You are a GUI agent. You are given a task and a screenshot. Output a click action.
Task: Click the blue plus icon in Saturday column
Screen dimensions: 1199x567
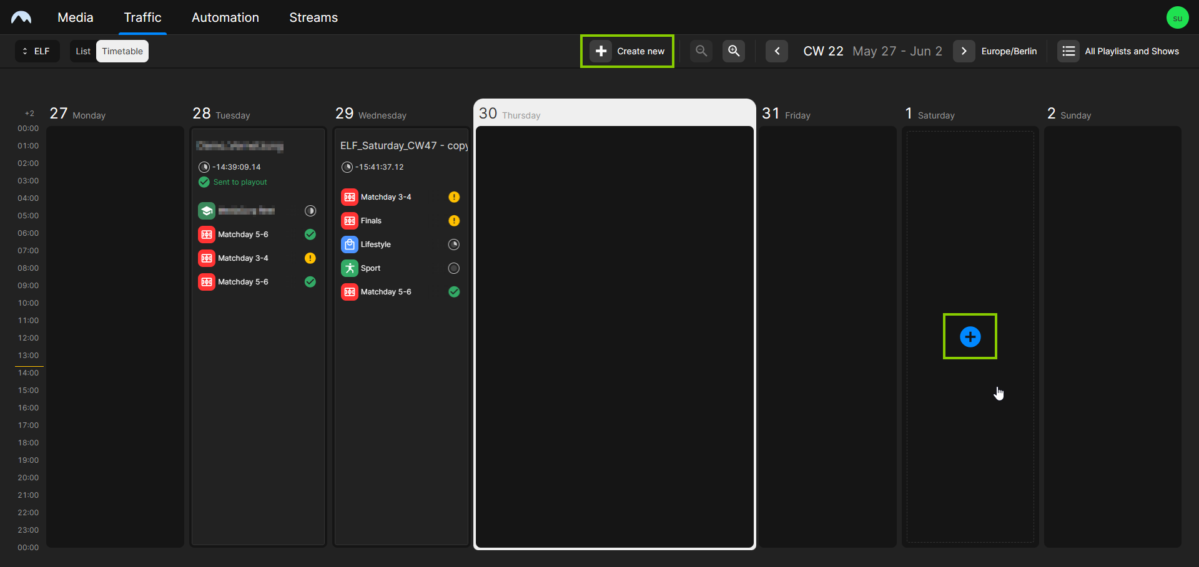[x=970, y=336]
